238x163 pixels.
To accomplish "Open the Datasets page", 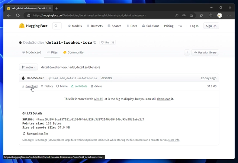I will (95, 26).
